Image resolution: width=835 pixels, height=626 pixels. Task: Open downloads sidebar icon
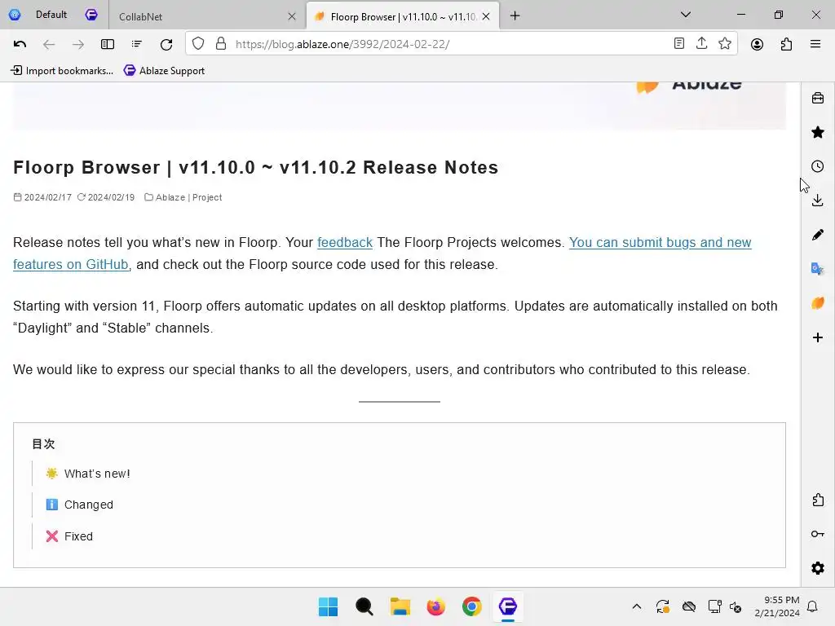(x=818, y=201)
